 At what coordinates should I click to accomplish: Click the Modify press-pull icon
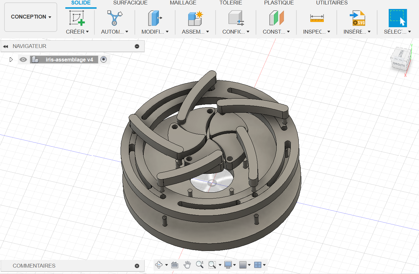click(155, 18)
